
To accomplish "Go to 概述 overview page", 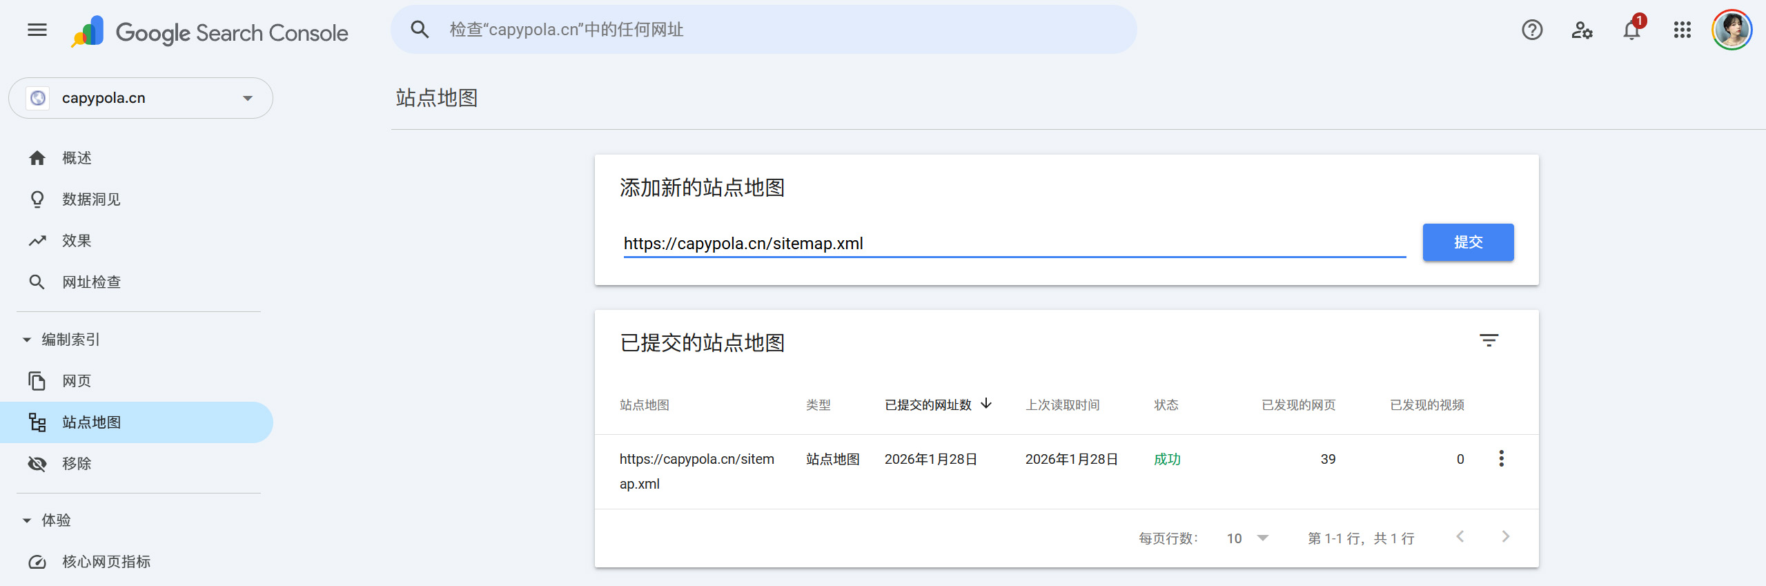I will (x=77, y=158).
